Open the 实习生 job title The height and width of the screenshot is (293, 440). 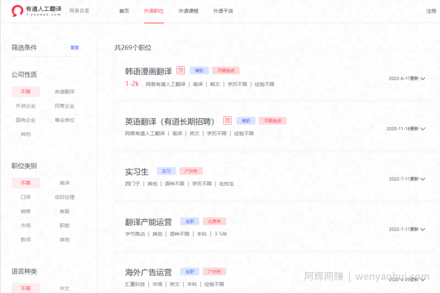pyautogui.click(x=136, y=172)
